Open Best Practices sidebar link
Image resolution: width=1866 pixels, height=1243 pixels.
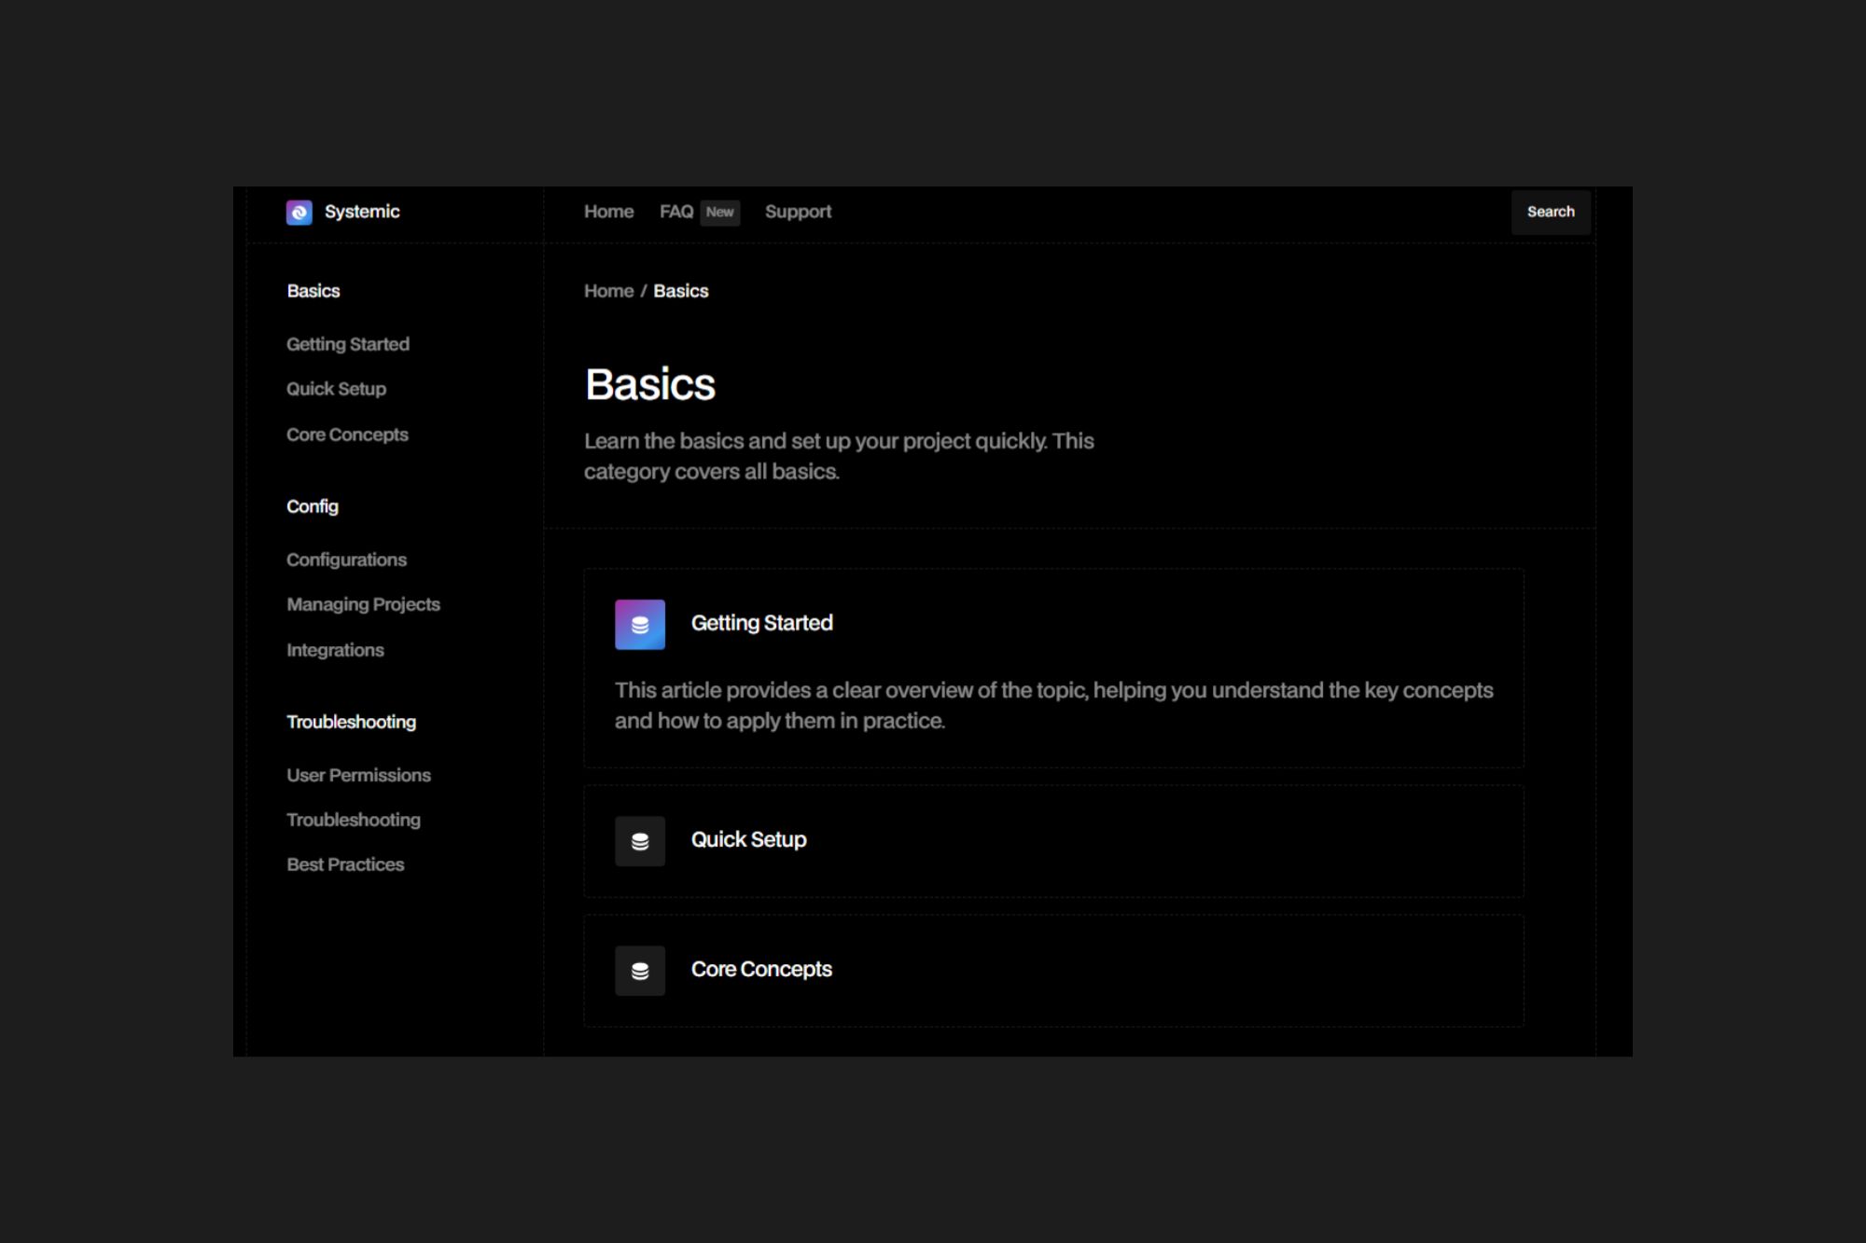[x=345, y=864]
